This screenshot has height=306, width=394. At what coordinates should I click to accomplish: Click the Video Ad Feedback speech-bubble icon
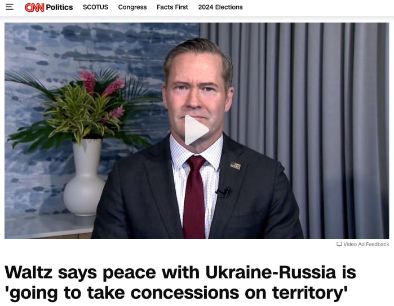(339, 244)
